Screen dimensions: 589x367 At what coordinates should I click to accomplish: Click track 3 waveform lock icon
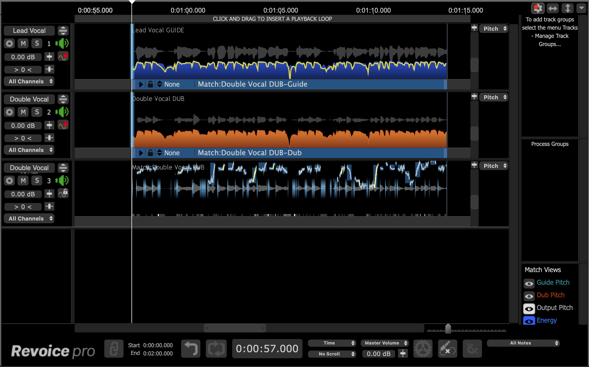tap(63, 193)
